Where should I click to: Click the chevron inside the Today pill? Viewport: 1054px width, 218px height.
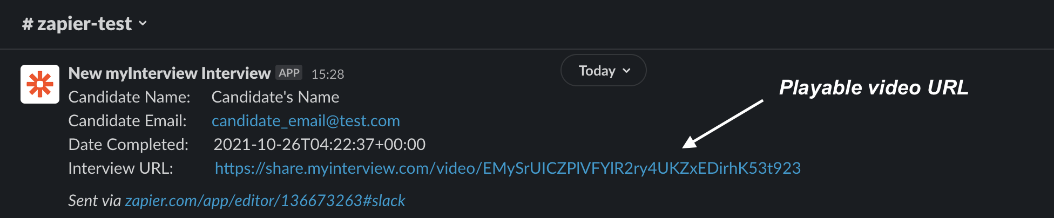coord(626,71)
